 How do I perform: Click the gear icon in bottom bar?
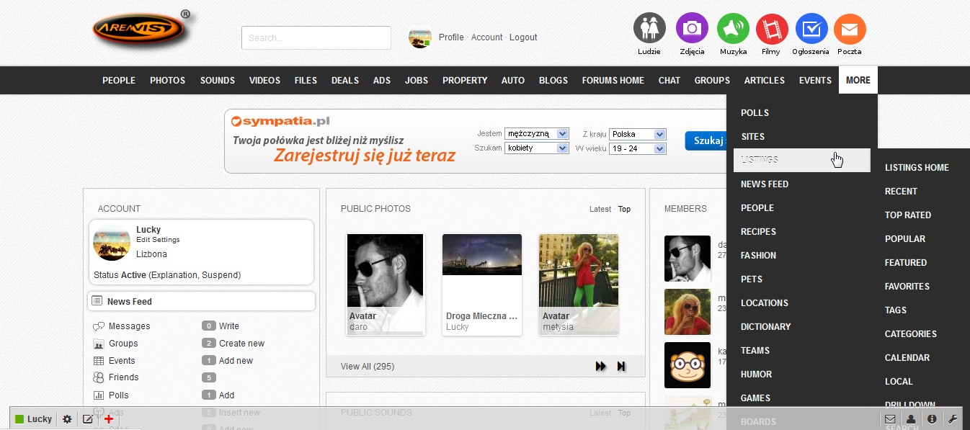(x=67, y=419)
